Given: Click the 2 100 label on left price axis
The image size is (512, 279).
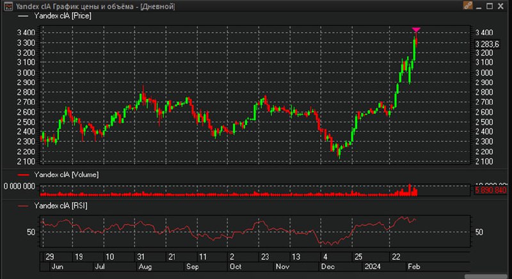Looking at the screenshot, I should pyautogui.click(x=26, y=161).
